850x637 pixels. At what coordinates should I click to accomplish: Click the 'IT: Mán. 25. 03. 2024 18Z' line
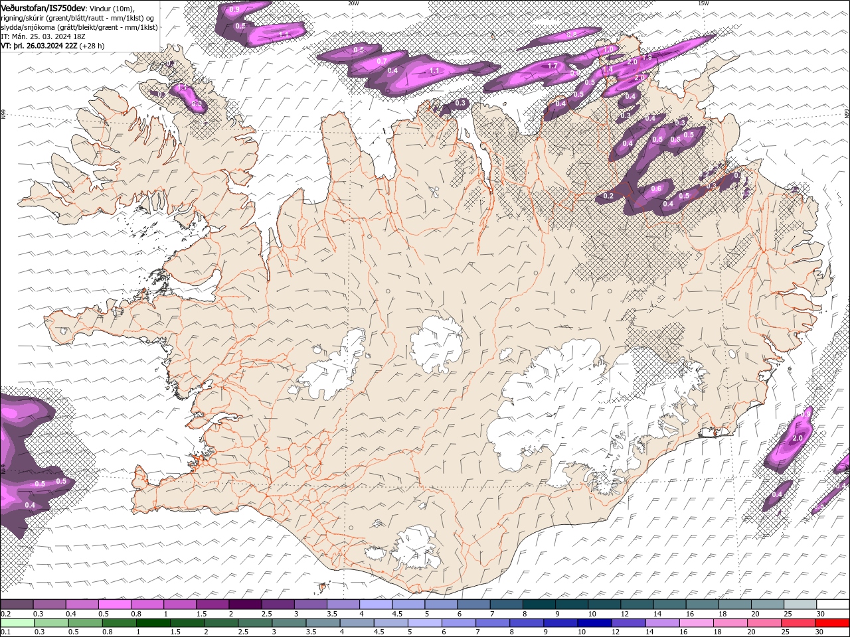click(x=42, y=36)
